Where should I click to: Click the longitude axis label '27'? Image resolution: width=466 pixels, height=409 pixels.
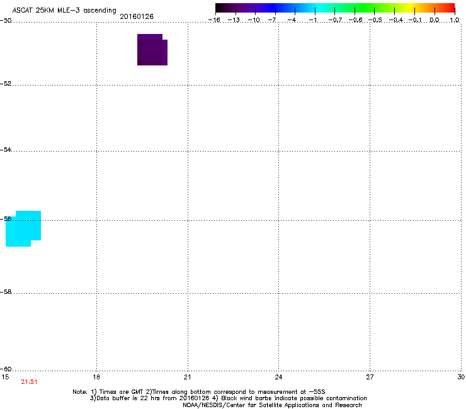[370, 377]
